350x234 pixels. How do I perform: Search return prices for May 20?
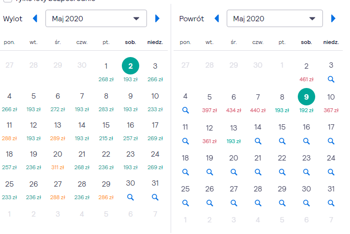233,172
